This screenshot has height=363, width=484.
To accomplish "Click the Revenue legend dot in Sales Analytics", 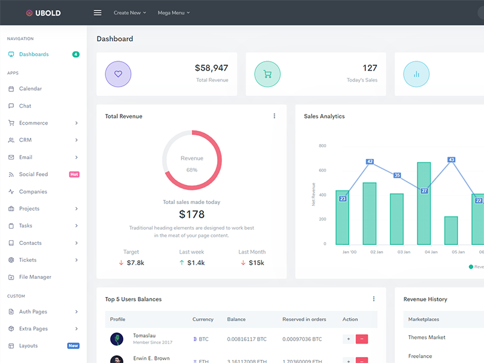I will click(x=471, y=267).
